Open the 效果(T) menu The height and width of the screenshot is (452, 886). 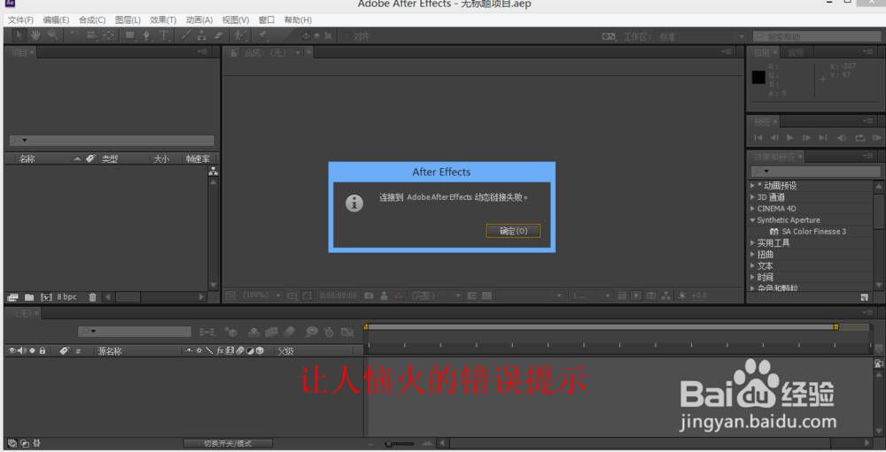coord(163,20)
